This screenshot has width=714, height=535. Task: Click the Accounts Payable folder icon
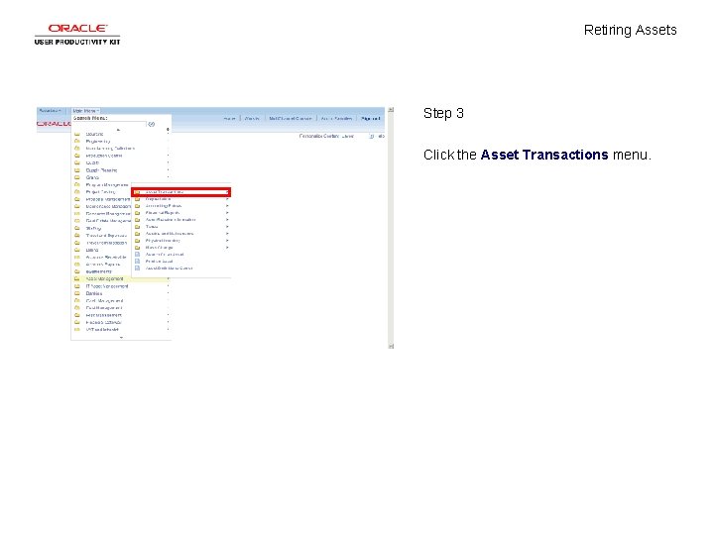[77, 265]
